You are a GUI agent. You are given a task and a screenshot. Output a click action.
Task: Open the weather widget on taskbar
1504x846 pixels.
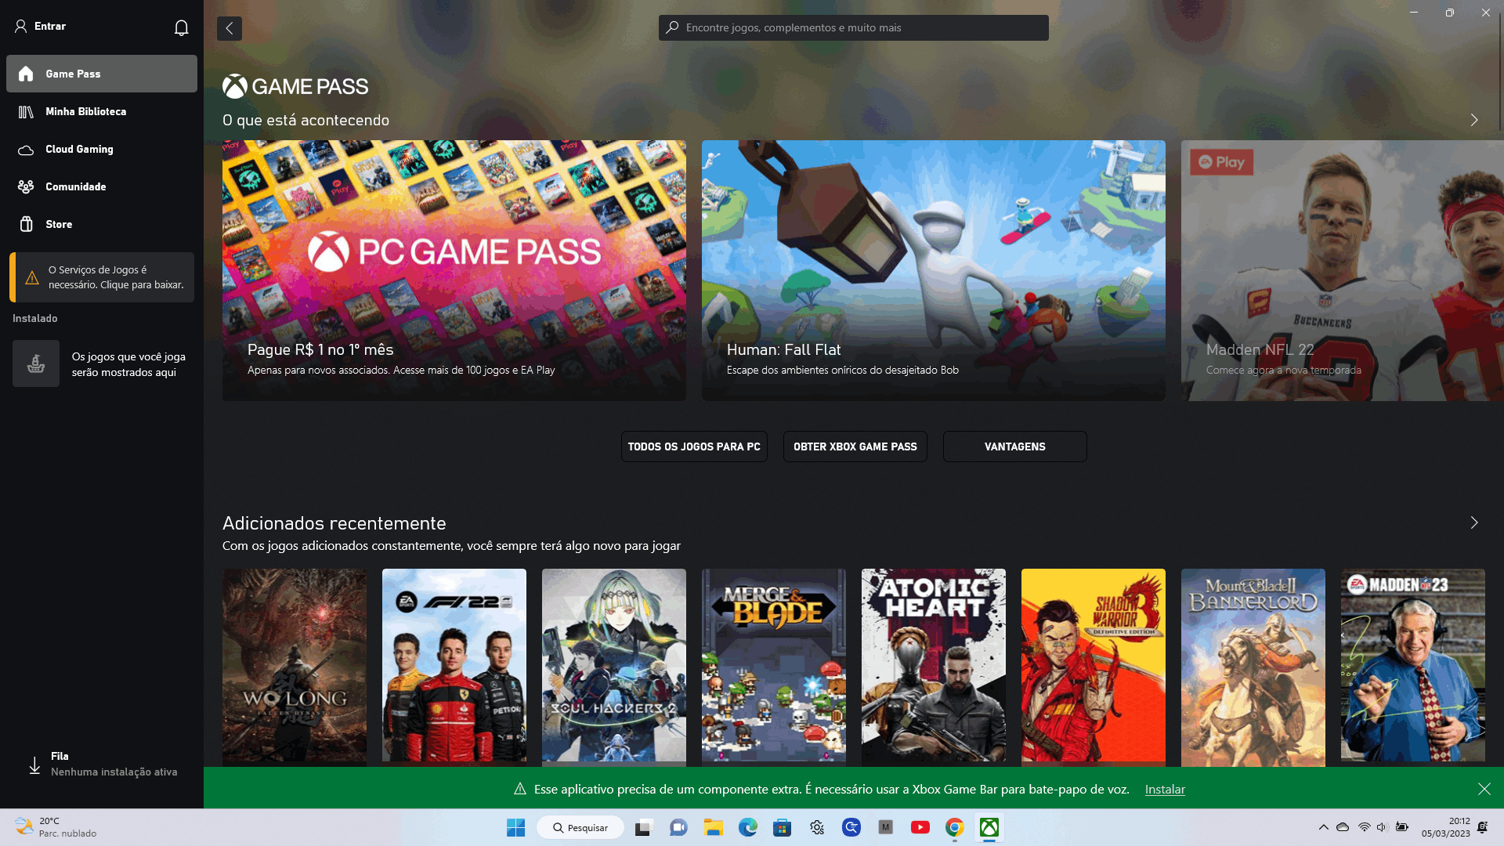click(55, 827)
